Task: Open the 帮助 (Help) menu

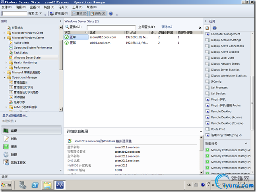Action: tap(91, 7)
